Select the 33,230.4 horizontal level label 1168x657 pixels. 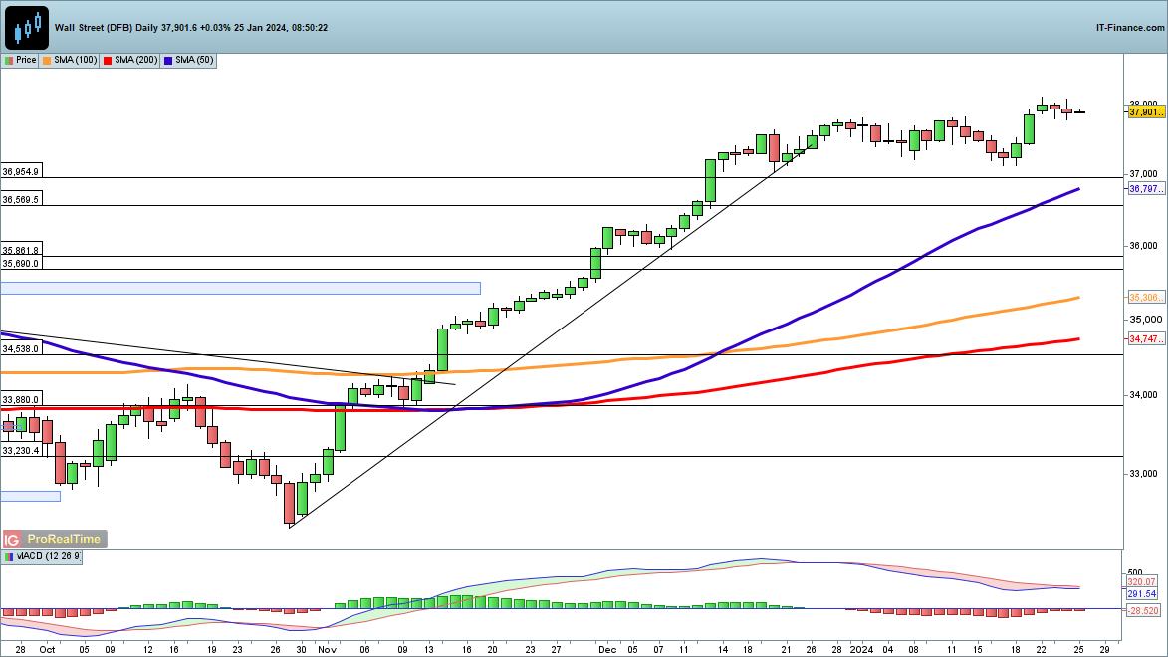[x=22, y=451]
